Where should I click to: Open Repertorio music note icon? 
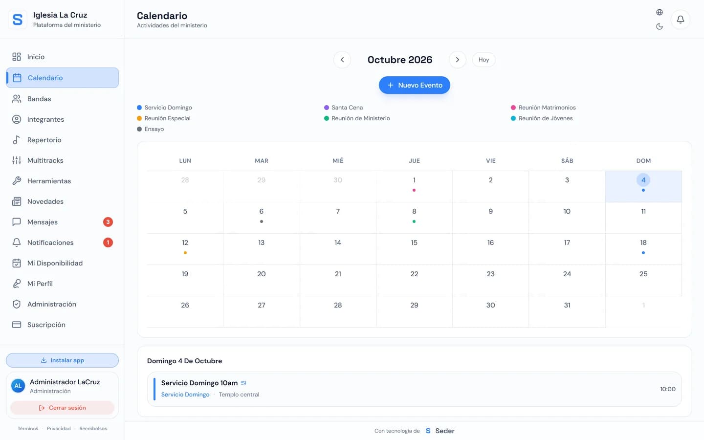coord(17,140)
